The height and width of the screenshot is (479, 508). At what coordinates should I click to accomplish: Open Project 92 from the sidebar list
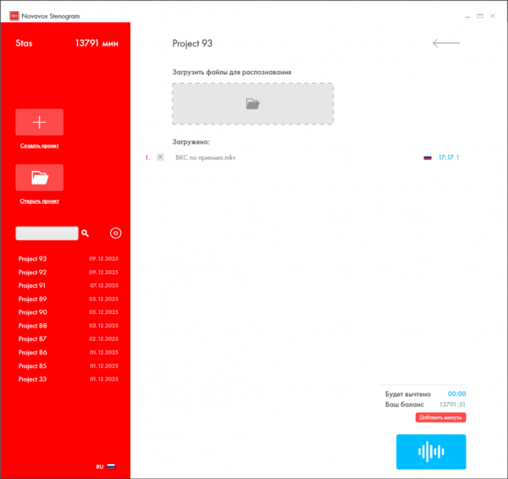33,273
